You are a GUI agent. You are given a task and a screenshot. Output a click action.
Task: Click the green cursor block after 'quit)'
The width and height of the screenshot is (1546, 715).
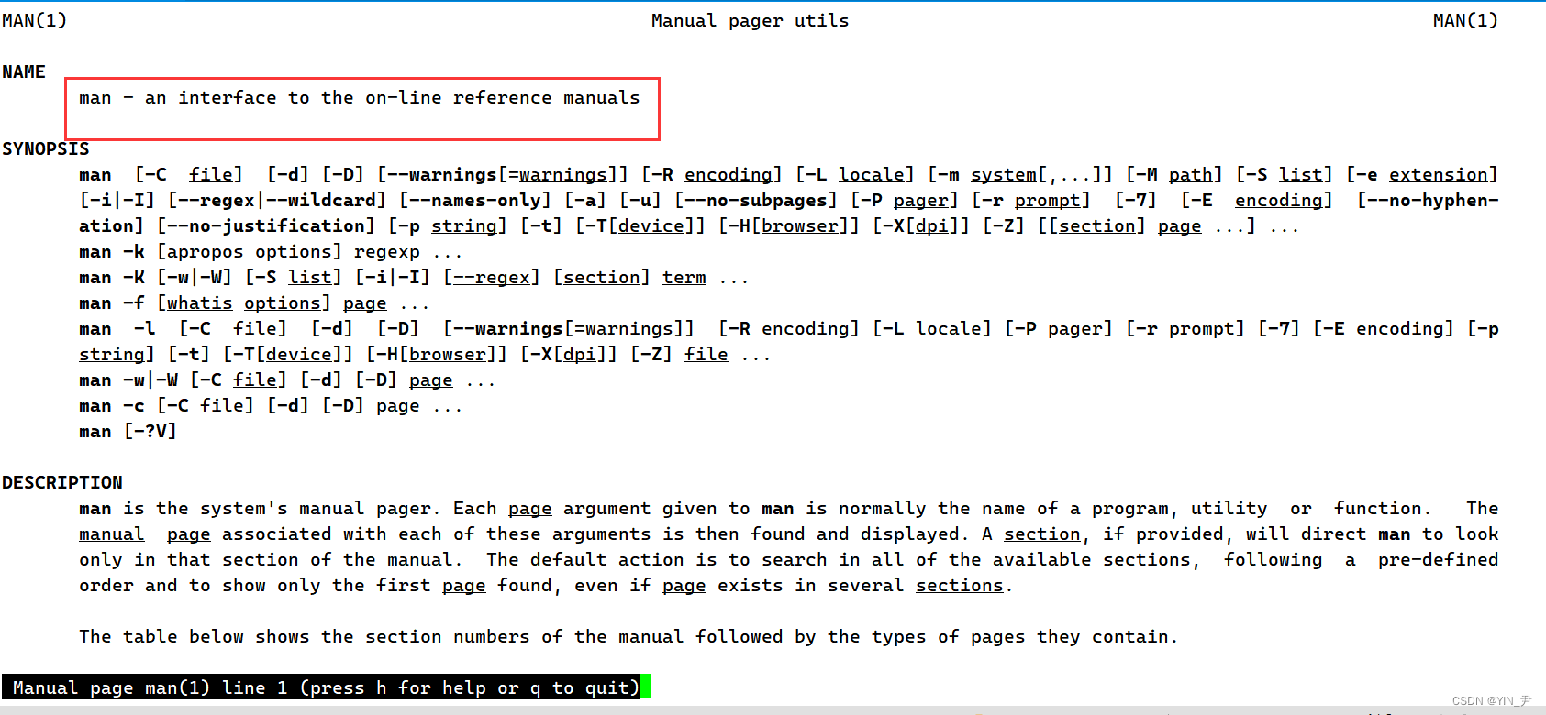point(646,687)
